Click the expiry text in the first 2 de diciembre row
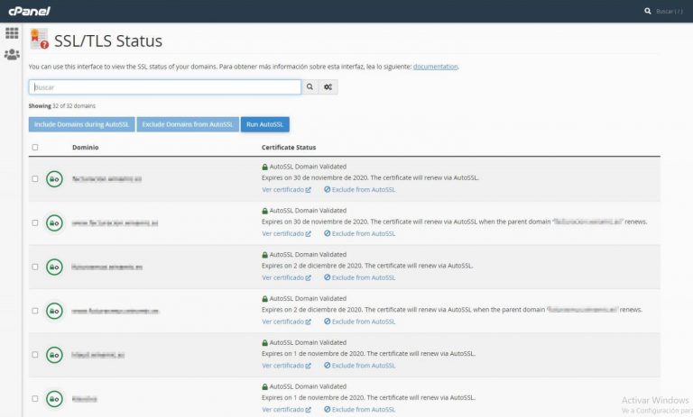The width and height of the screenshot is (693, 417). coord(367,266)
